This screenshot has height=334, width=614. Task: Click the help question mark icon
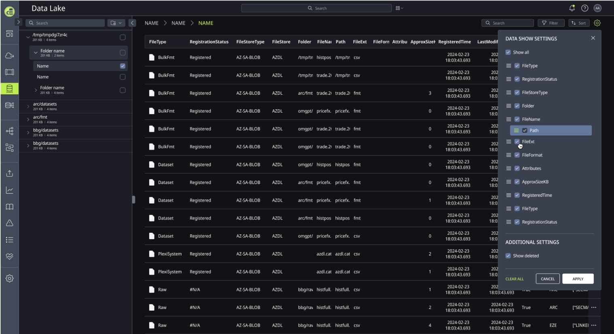pyautogui.click(x=584, y=8)
